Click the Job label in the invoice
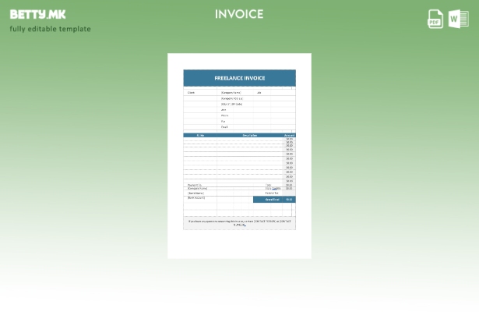The height and width of the screenshot is (312, 479). tap(259, 92)
